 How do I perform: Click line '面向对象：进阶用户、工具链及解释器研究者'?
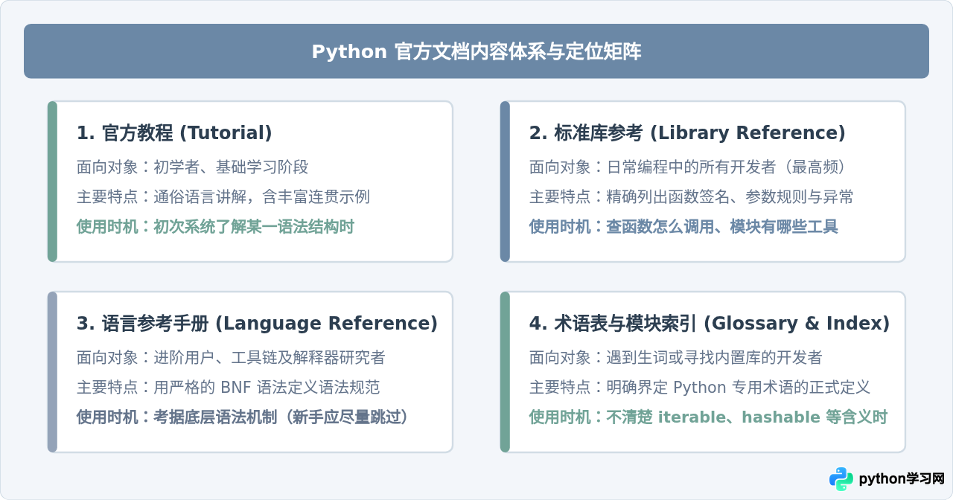pyautogui.click(x=231, y=357)
